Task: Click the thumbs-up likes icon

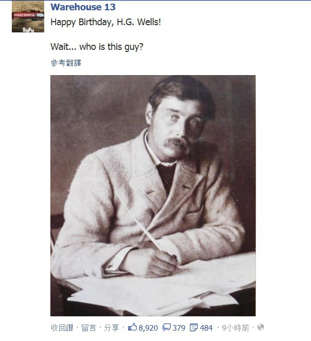Action: tap(132, 327)
